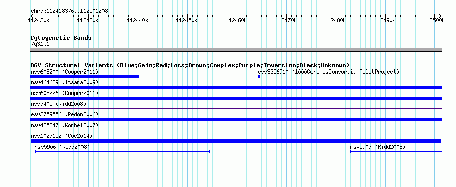Open the esv2759556 (Redon2006) label
Image resolution: width=456 pixels, height=187 pixels.
[x=65, y=114]
